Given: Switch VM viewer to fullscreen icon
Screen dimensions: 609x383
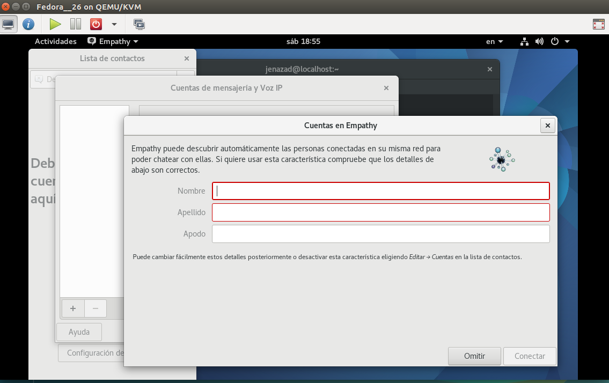Looking at the screenshot, I should point(598,24).
